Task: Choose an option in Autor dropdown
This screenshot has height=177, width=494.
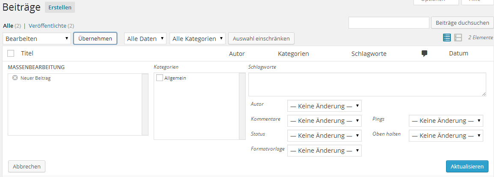Action: pos(324,106)
